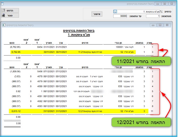Click document number 4582
This screenshot has height=137, width=178.
pyautogui.click(x=40, y=101)
